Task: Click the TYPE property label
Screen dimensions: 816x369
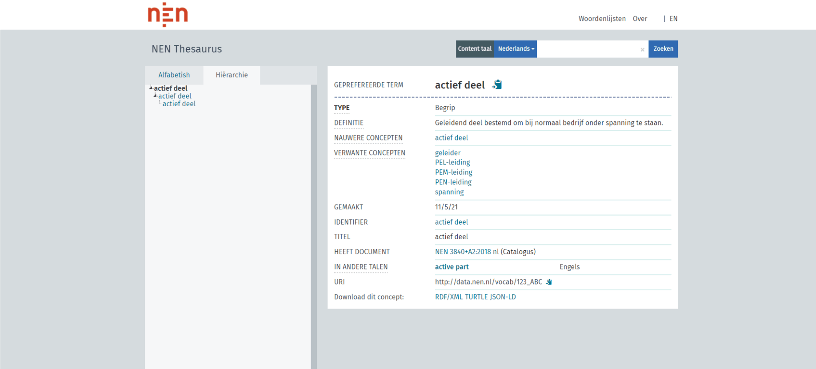Action: (x=342, y=108)
